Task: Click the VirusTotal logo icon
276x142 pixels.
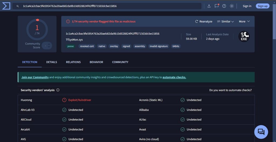Action: tap(6, 6)
